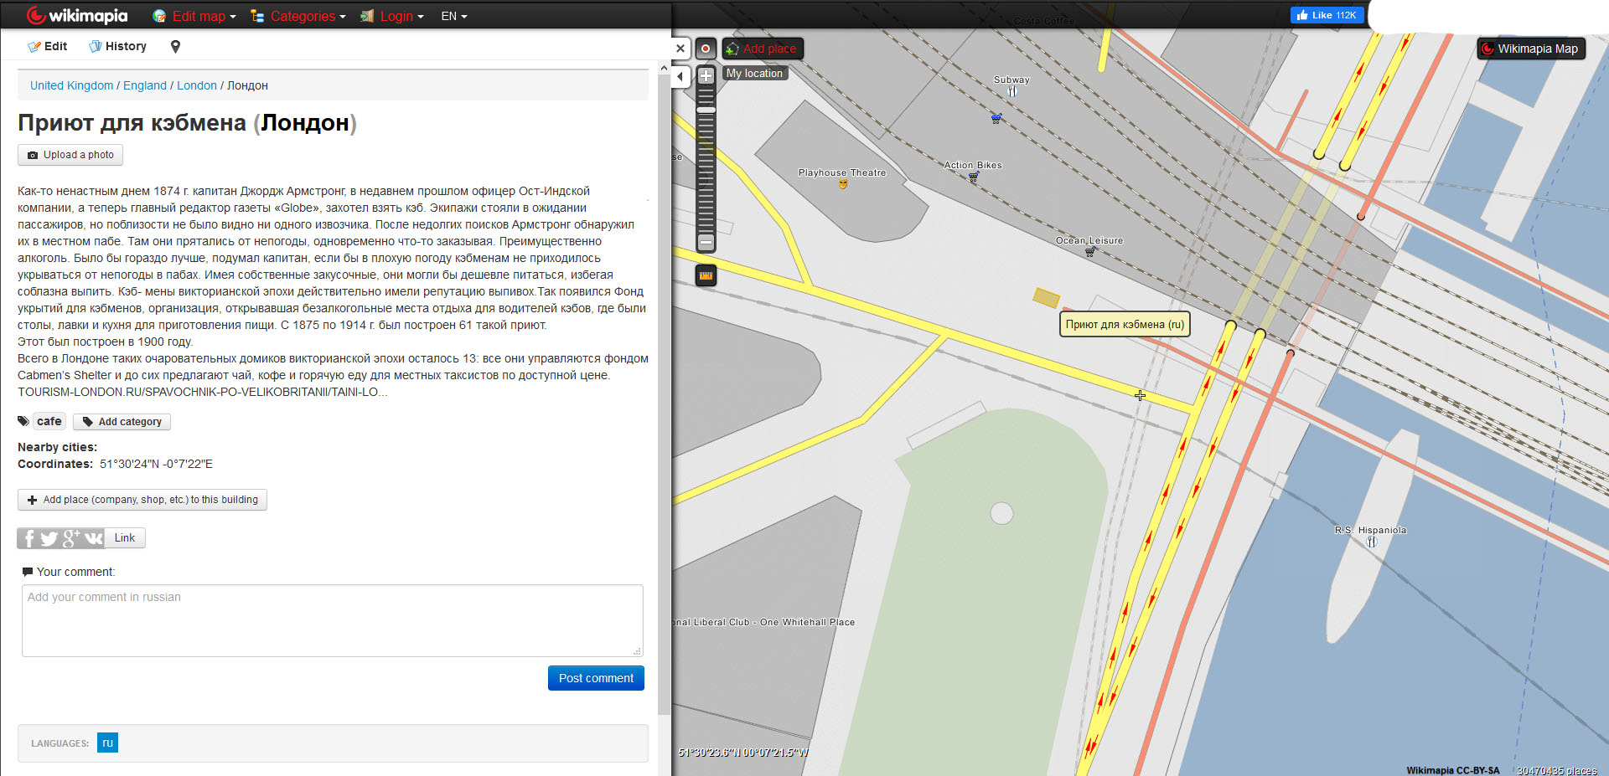Share on Twitter icon
Image resolution: width=1609 pixels, height=776 pixels.
(49, 538)
